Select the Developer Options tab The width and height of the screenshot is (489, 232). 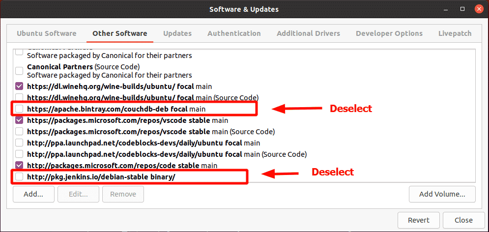click(x=389, y=33)
